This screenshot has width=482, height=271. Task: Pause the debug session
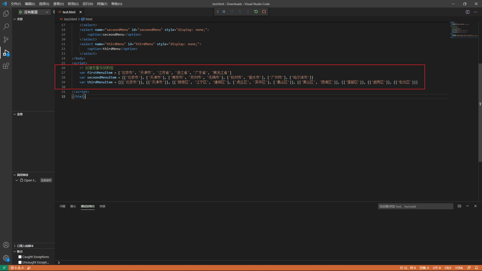224,12
